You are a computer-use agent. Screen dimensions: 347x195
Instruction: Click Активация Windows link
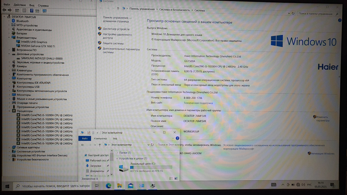[322, 153]
